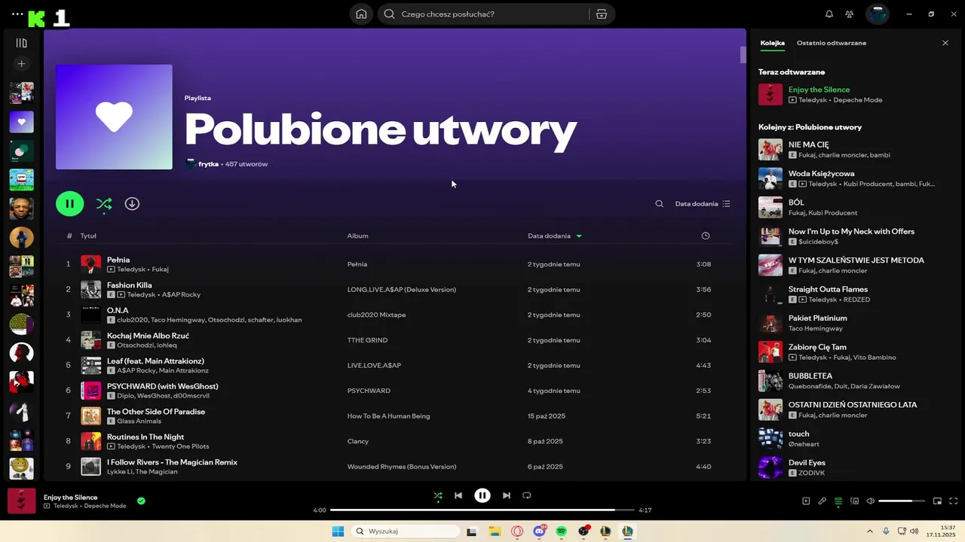Switch to Ostatnio odtwarzane tab
This screenshot has width=965, height=542.
[x=832, y=43]
